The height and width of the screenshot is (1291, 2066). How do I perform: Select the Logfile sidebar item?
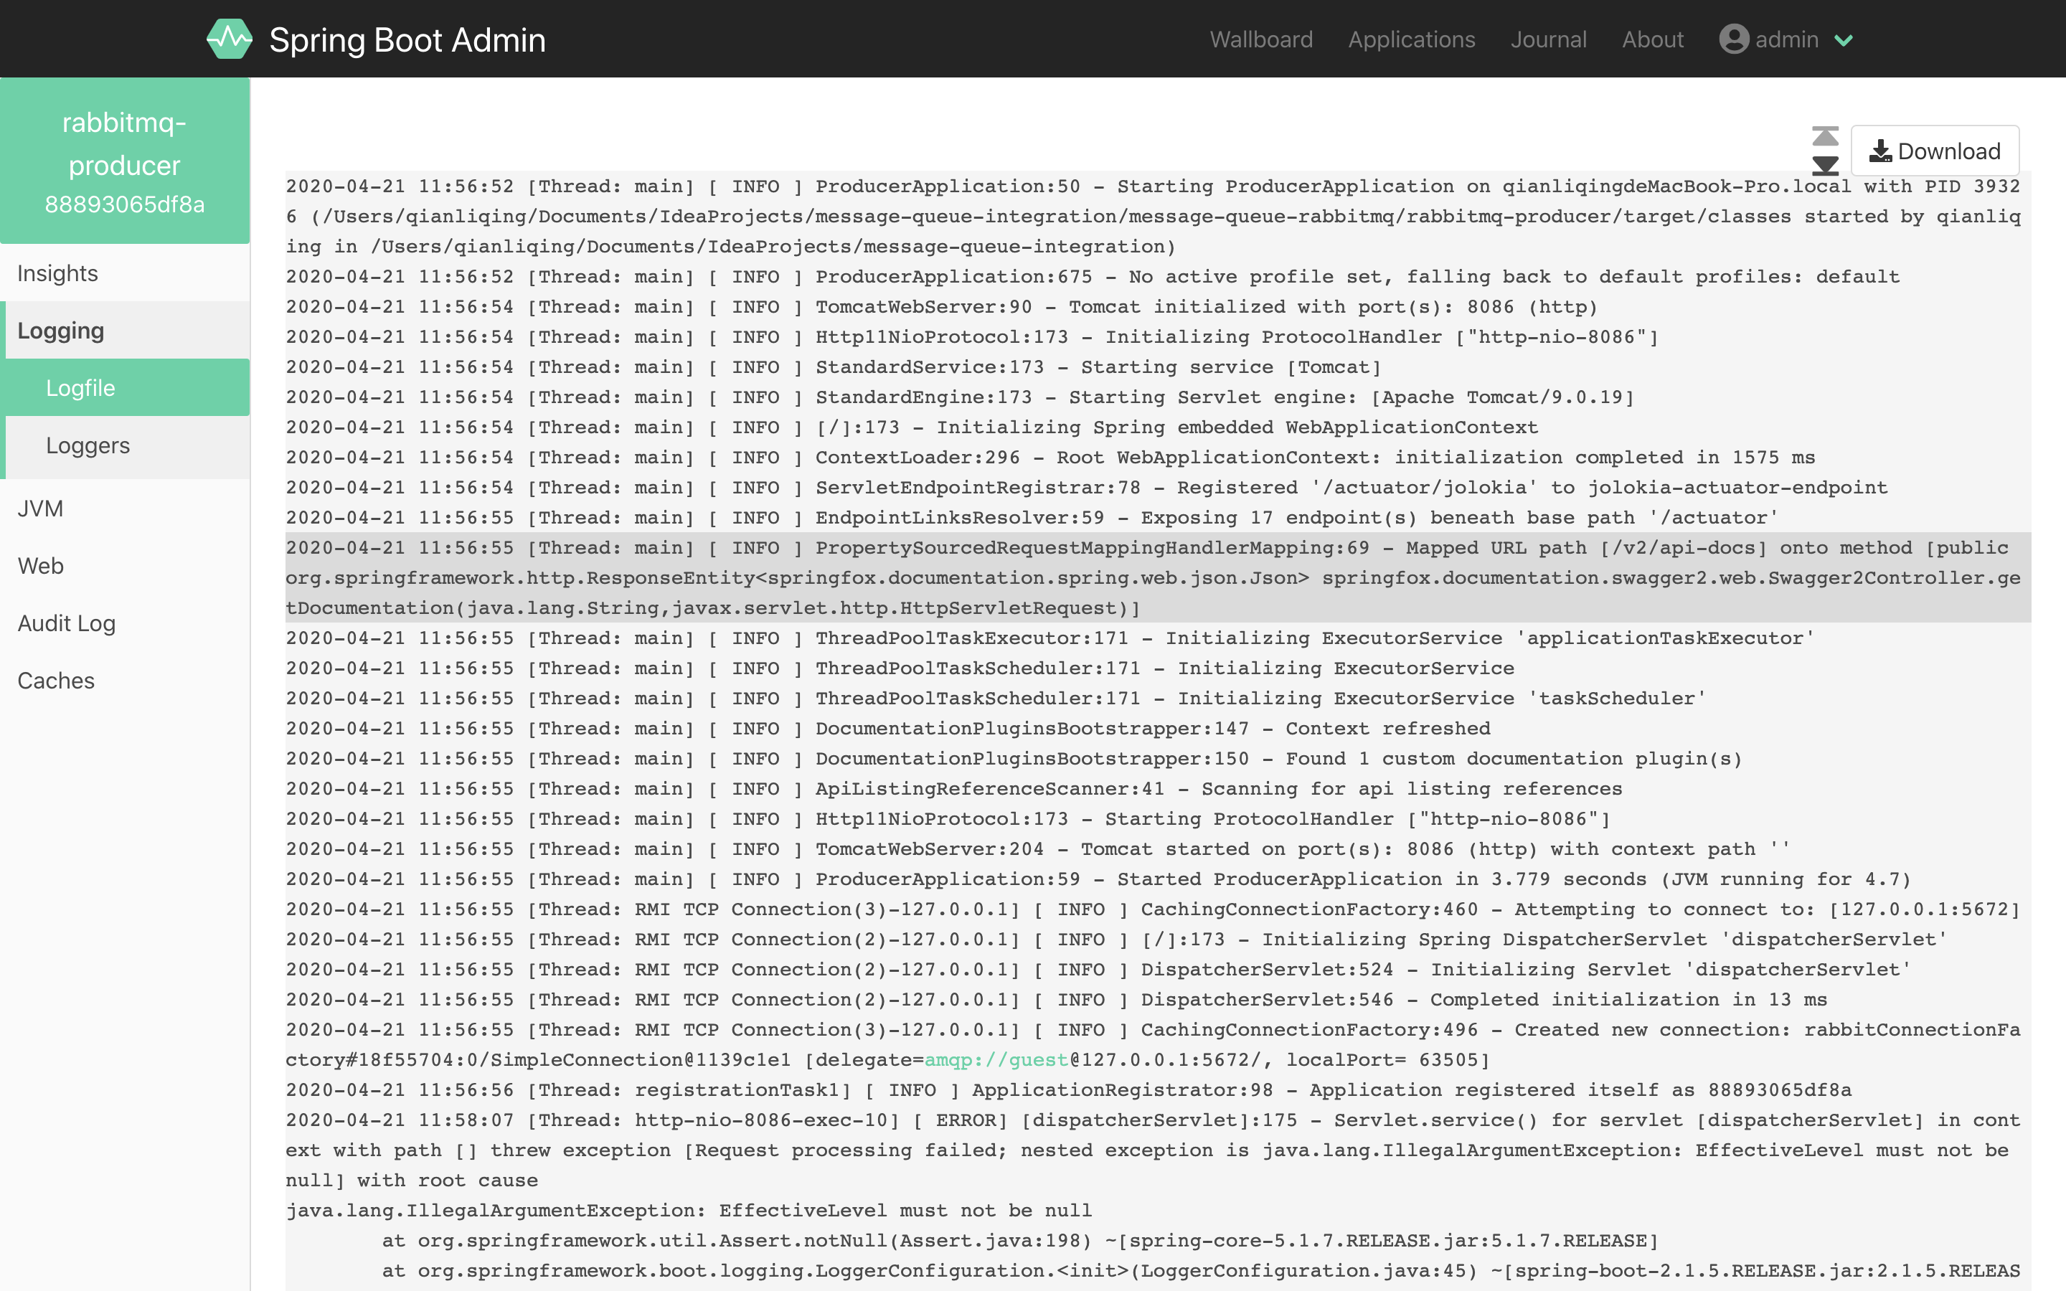coord(80,387)
